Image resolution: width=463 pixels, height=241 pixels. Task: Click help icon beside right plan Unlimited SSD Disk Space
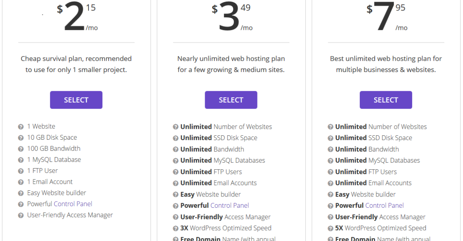(331, 138)
